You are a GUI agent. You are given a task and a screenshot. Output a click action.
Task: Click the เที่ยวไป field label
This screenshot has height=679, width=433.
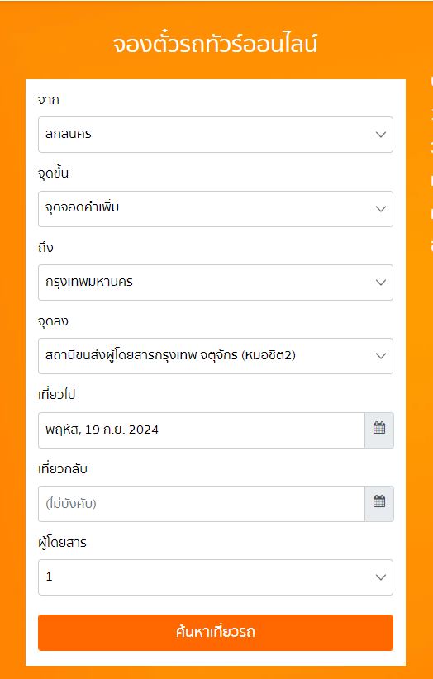click(57, 395)
